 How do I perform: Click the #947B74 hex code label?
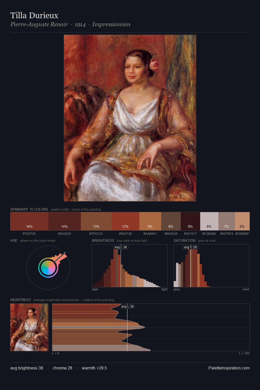point(226,234)
